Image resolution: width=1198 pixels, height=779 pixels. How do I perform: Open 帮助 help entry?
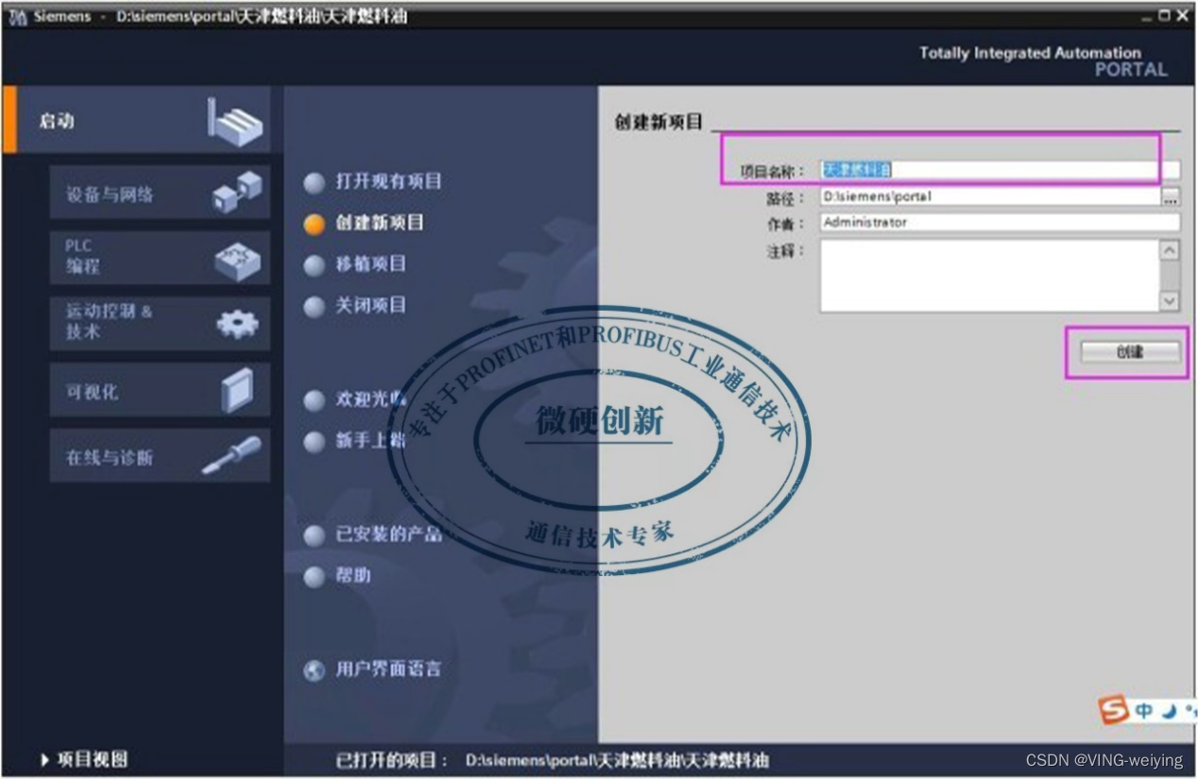(x=353, y=575)
